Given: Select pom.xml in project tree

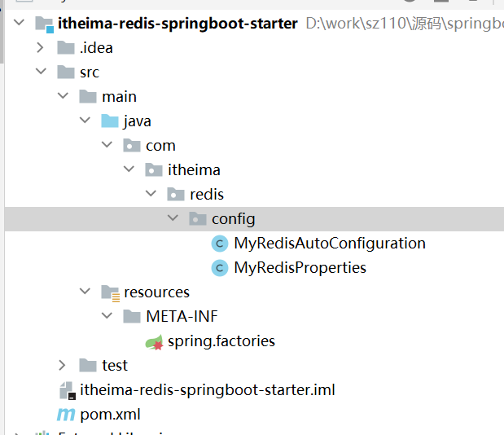Looking at the screenshot, I should [110, 415].
